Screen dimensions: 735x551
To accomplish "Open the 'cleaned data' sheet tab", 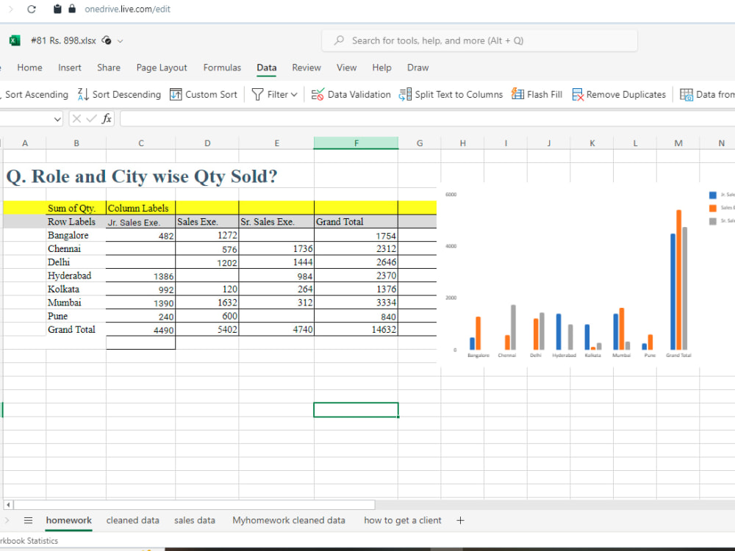I will click(x=133, y=520).
